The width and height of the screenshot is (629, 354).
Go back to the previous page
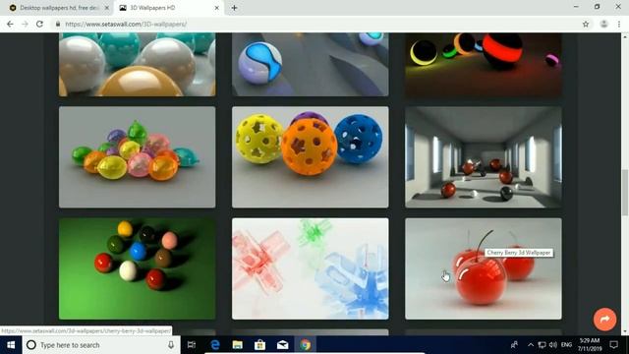click(10, 24)
